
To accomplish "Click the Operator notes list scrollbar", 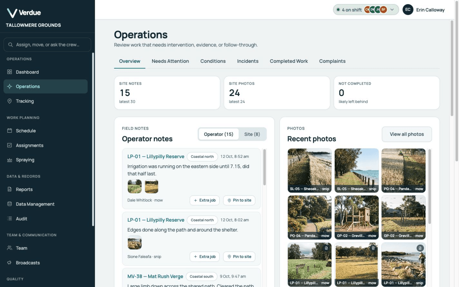I will [x=264, y=167].
